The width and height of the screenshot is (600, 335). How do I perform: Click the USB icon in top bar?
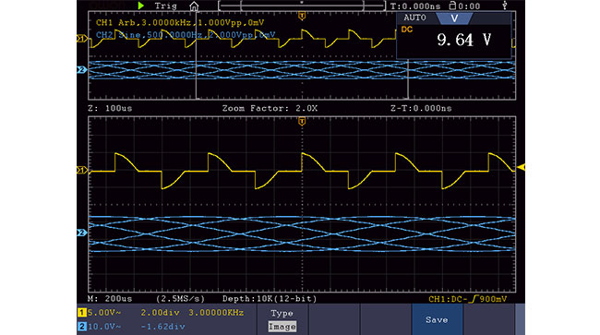click(505, 6)
